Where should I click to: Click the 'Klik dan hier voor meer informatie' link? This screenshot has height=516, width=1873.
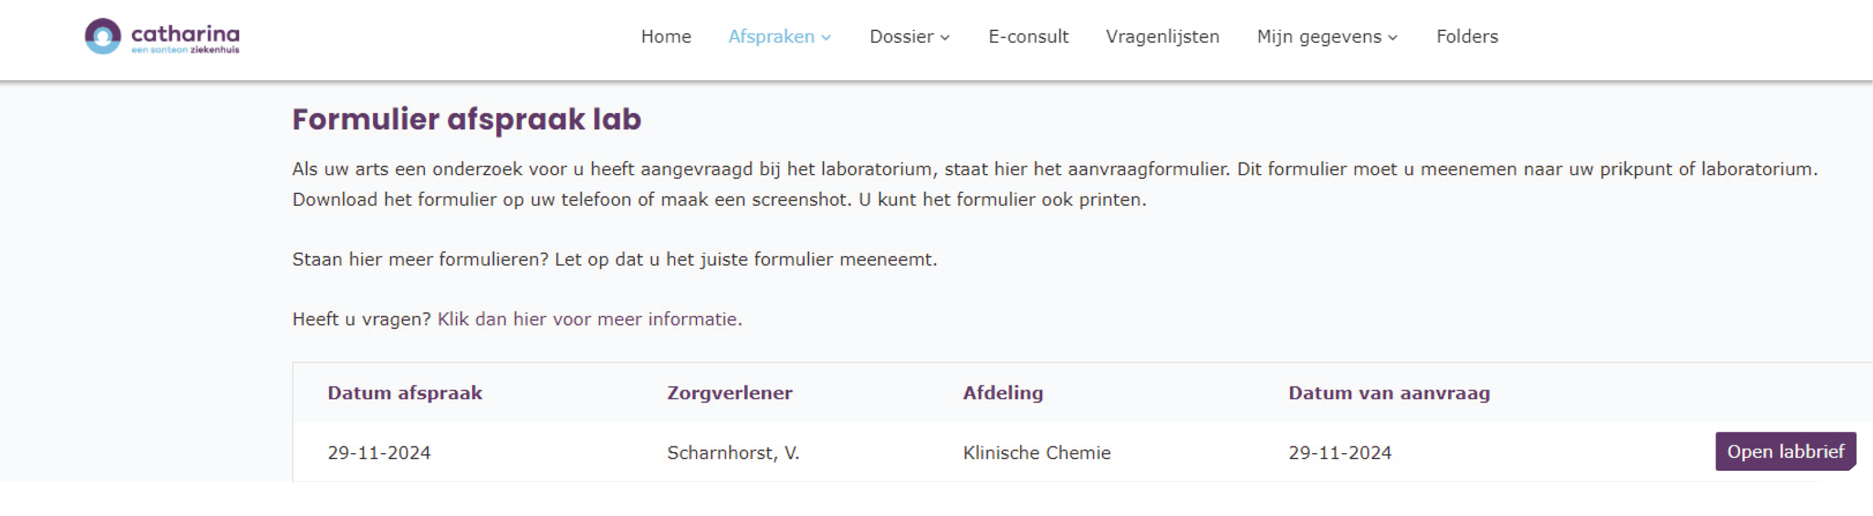click(589, 319)
